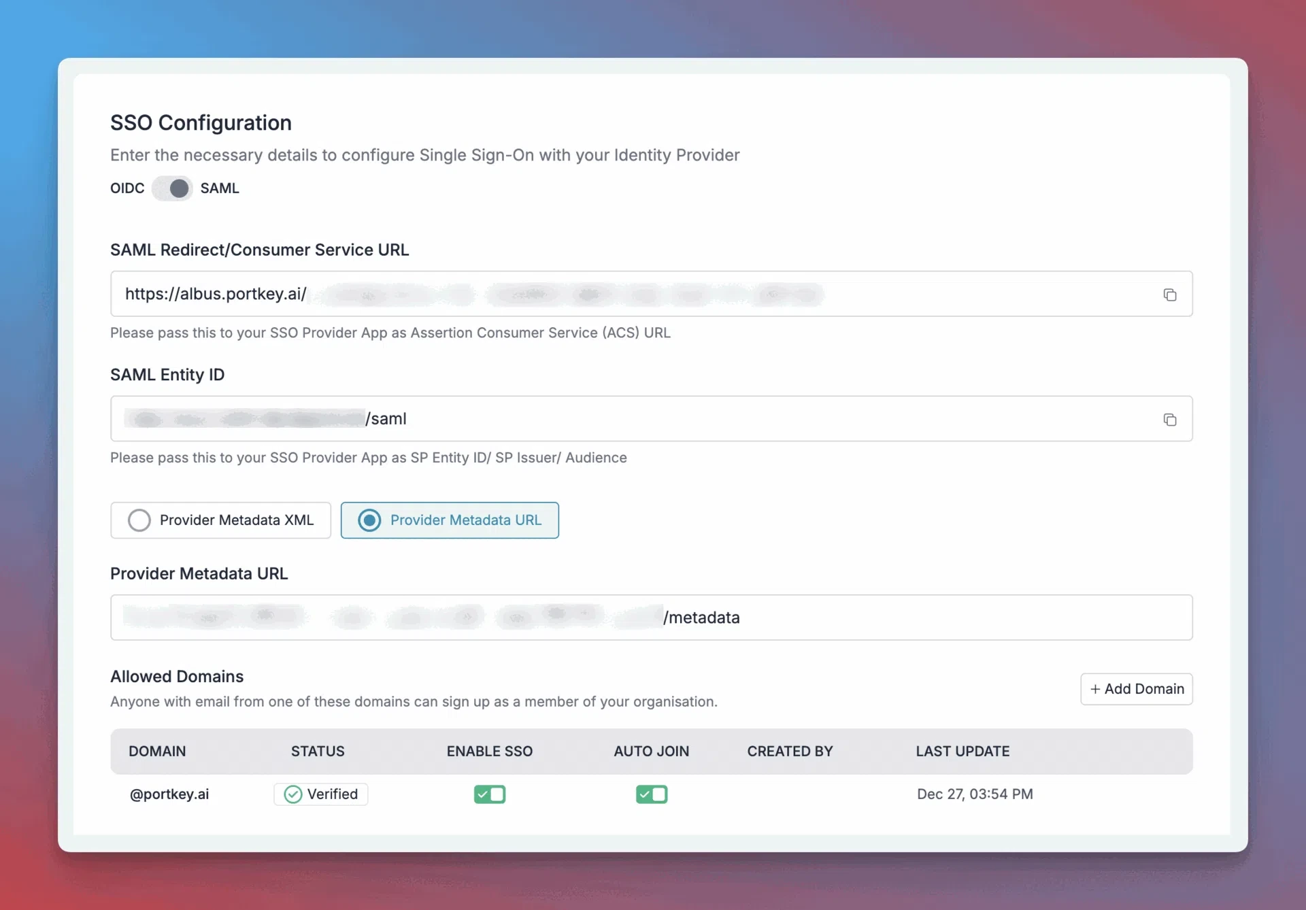1306x910 pixels.
Task: Click the Add Domain button
Action: 1136,689
